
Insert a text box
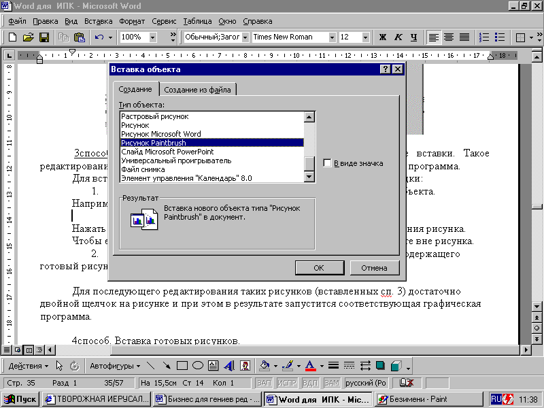pos(213,366)
